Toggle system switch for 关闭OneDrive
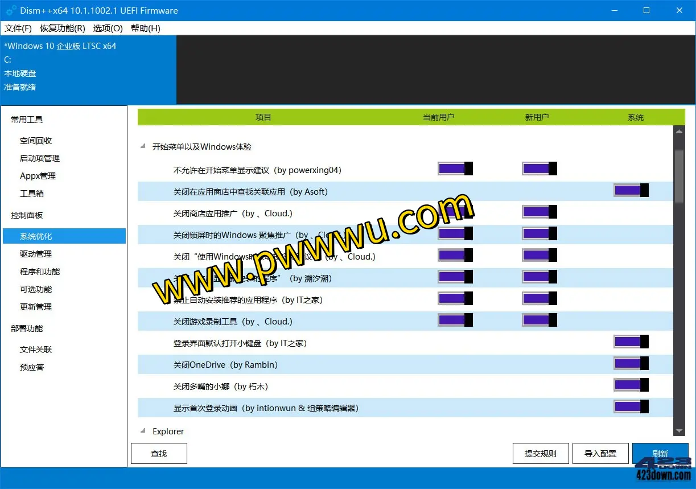Screen dimensions: 696x489 [631, 363]
